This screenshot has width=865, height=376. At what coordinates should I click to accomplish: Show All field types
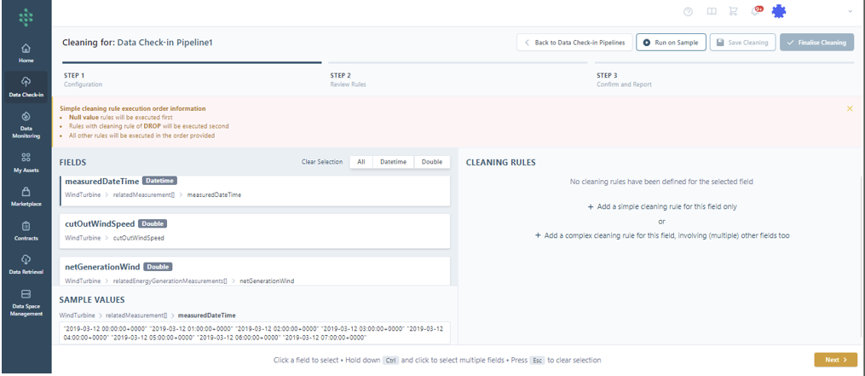(361, 162)
